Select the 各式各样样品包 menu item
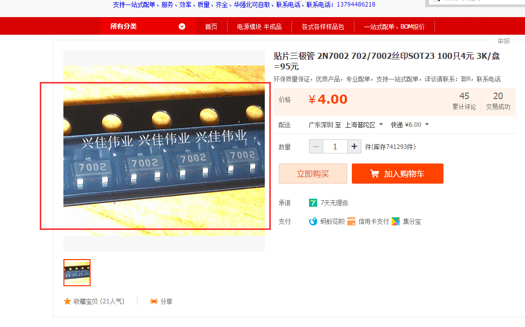The height and width of the screenshot is (327, 525). click(x=323, y=27)
